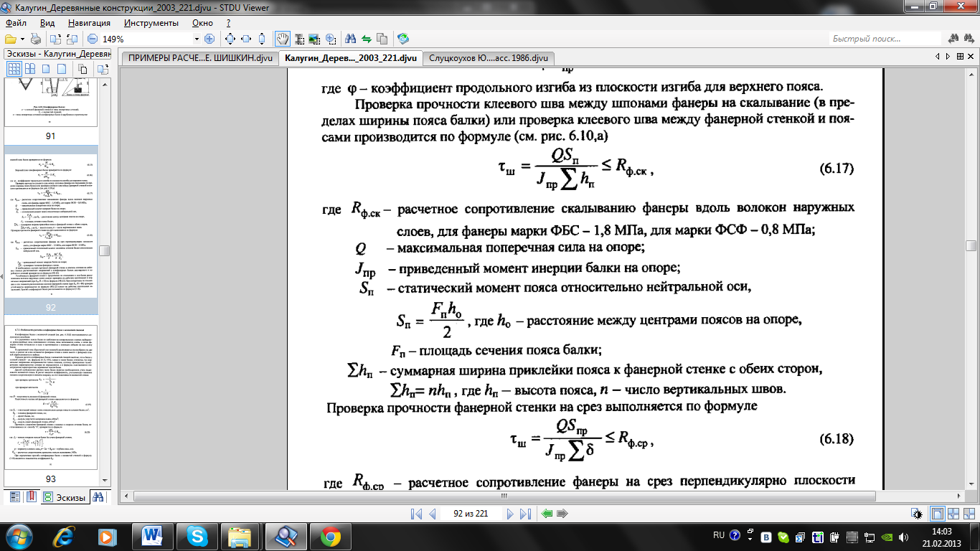Viewport: 980px width, 551px height.
Task: Open a file with the folder icon
Action: pyautogui.click(x=9, y=39)
